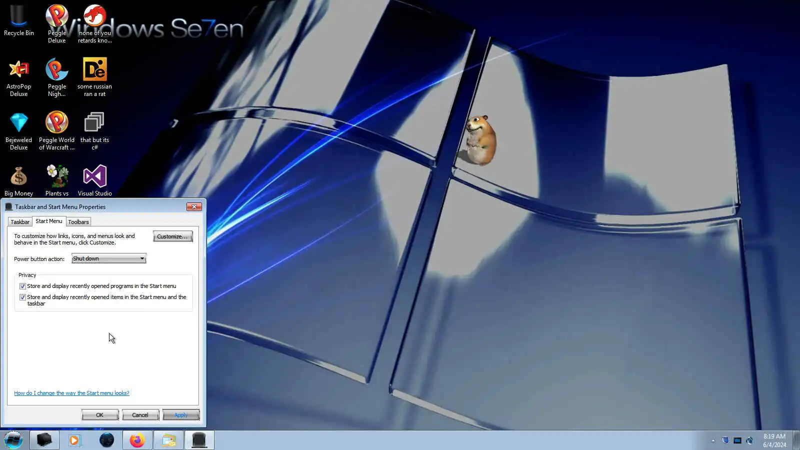The height and width of the screenshot is (450, 800).
Task: Open the Big Money desktop shortcut
Action: pos(19,181)
